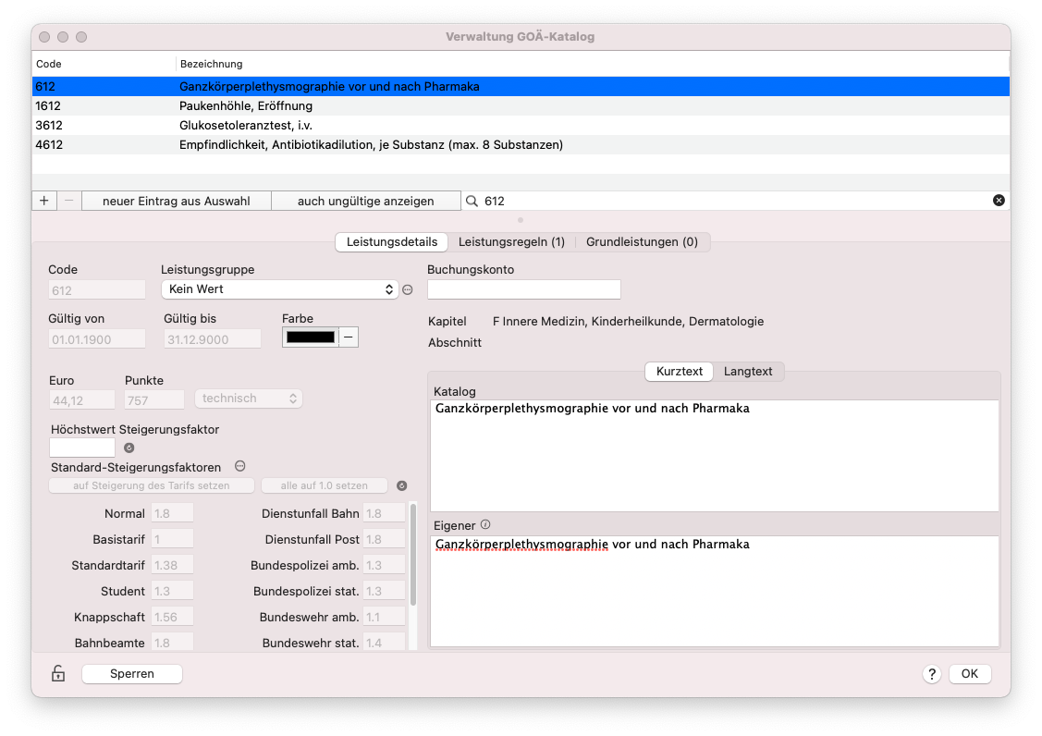Screen dimensions: 1042x736
Task: Click the black Farbe color swatch
Action: pos(311,337)
